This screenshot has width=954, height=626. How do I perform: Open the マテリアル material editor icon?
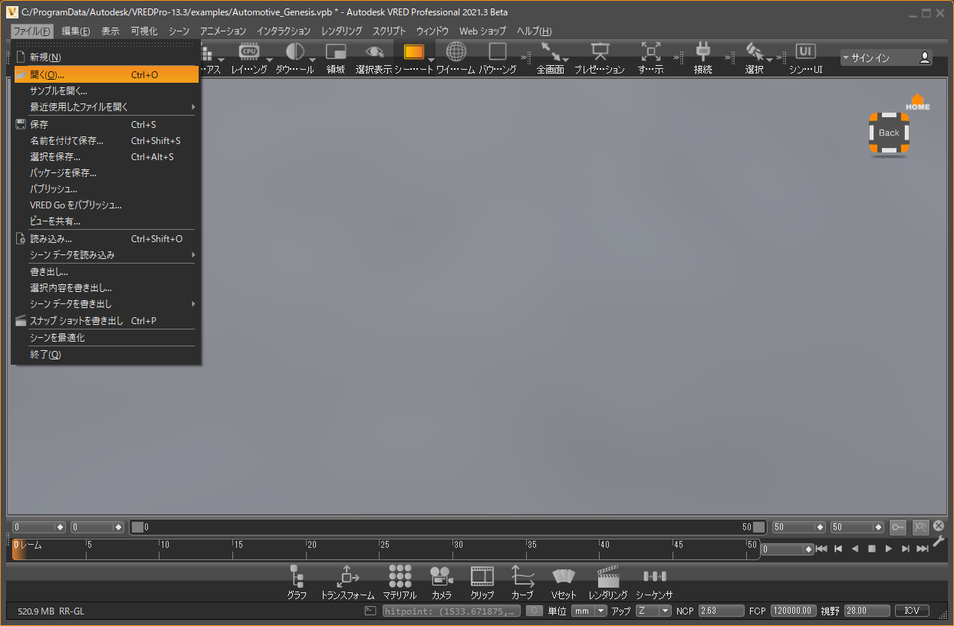click(400, 576)
